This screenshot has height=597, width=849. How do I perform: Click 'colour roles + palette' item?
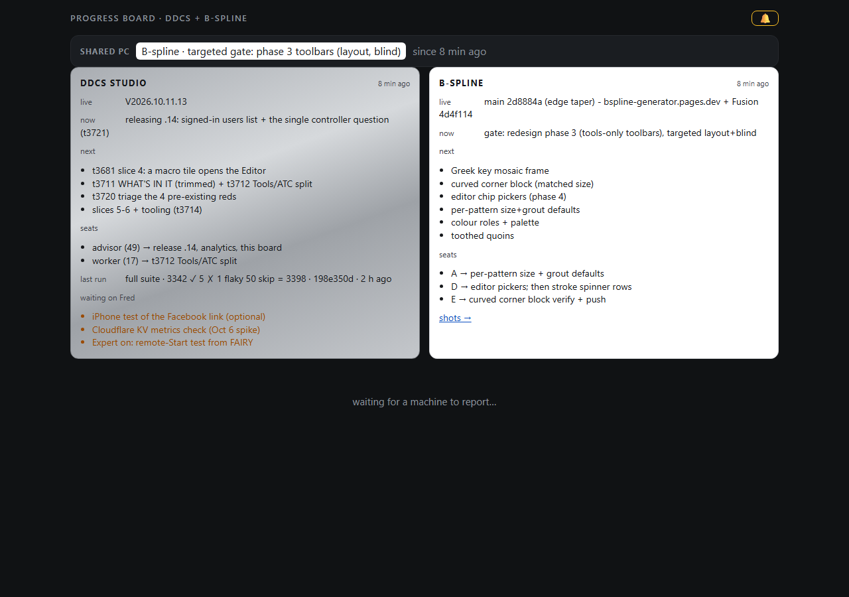tap(495, 222)
